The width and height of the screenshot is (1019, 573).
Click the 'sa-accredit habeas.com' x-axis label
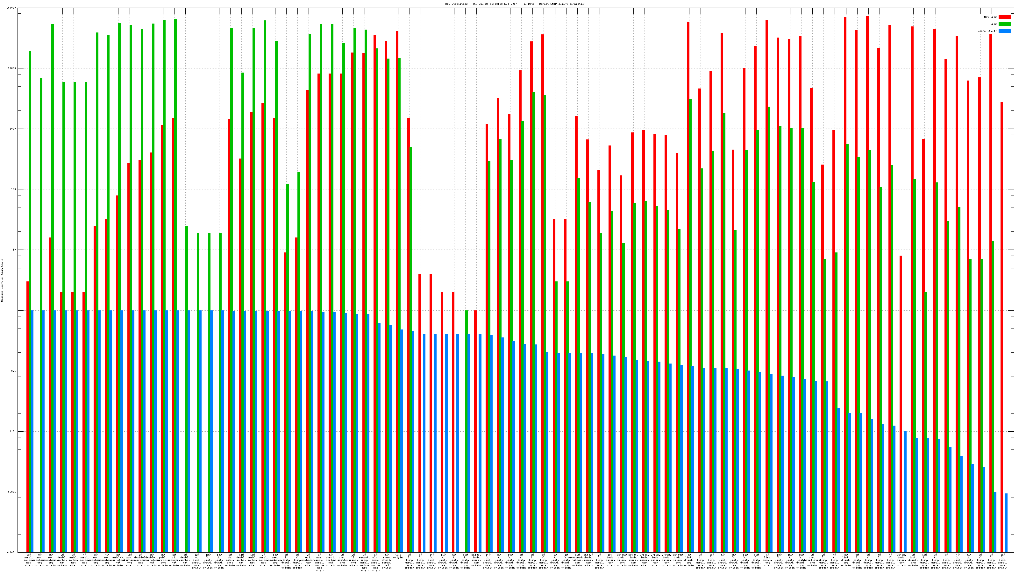point(577,560)
